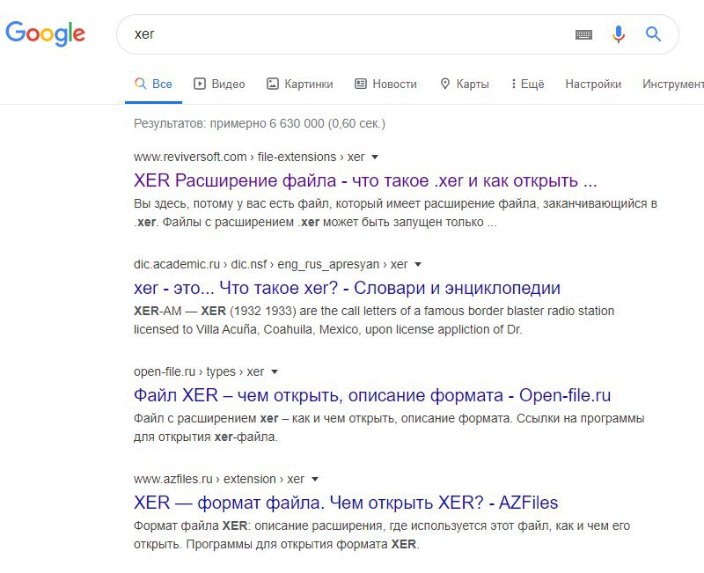Switch to the Новости tab
704x573 pixels.
point(385,84)
